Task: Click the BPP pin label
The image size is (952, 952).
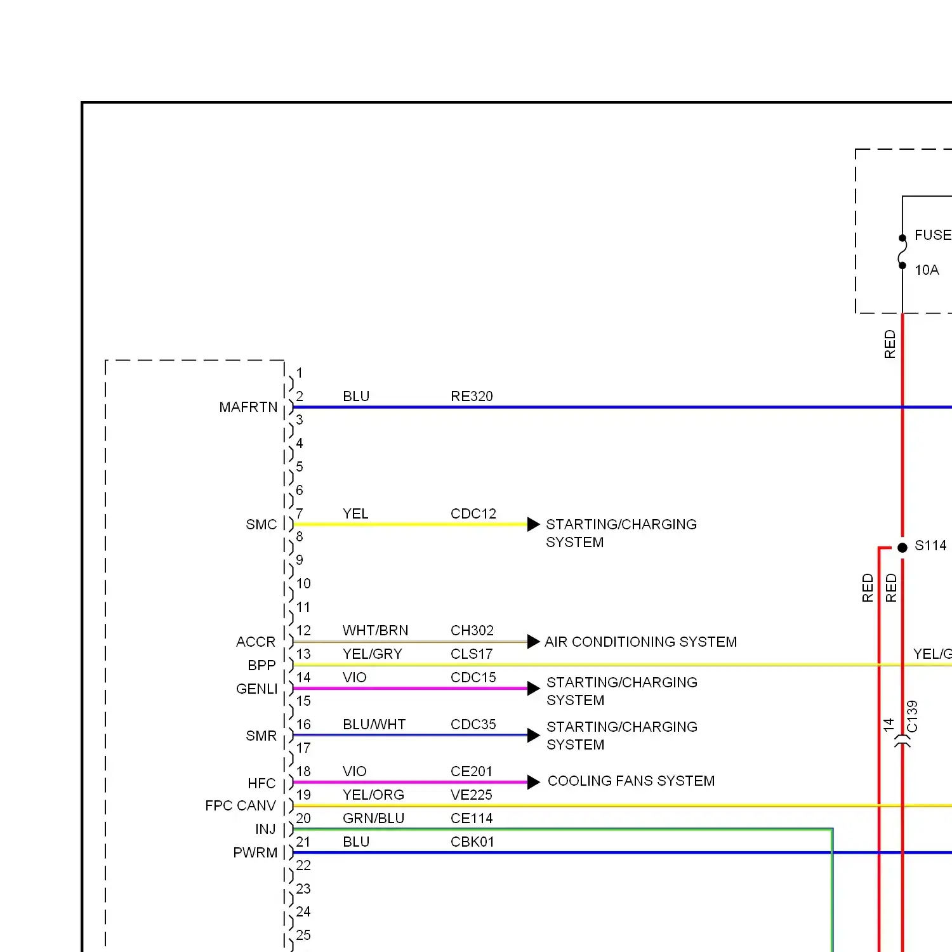Action: (x=262, y=665)
